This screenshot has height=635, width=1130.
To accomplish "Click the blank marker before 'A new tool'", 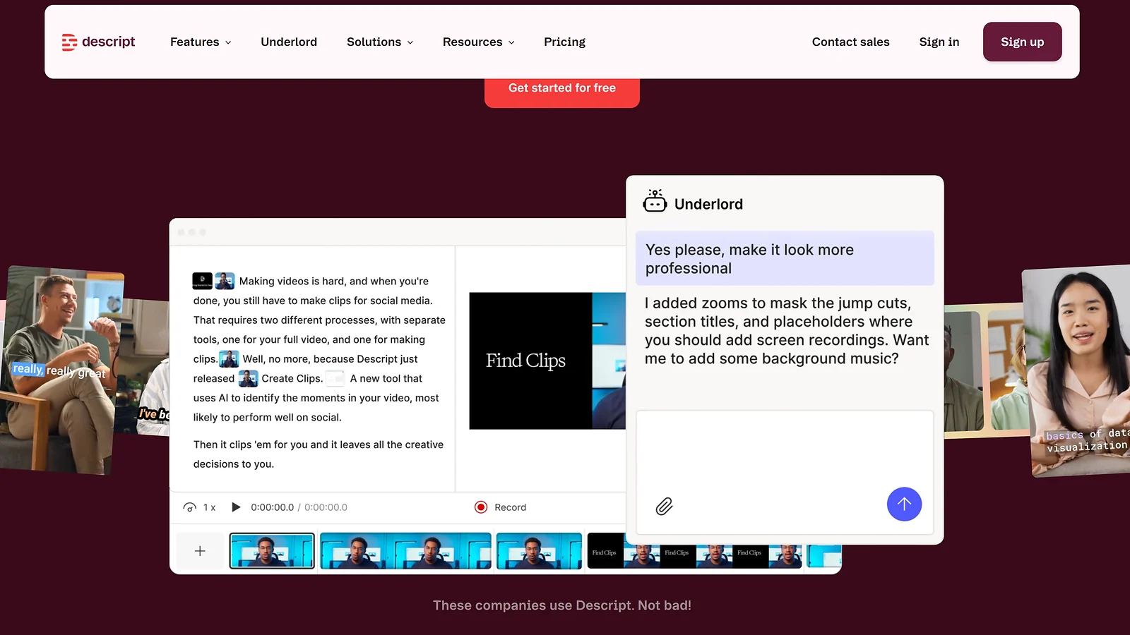I will pos(335,379).
